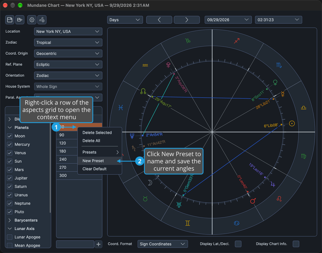Step back with the previous arrow button
Screen dimensions: 322x253
coord(159,20)
